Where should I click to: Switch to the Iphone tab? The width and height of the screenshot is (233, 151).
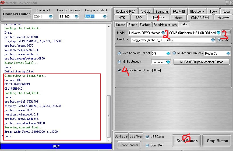178,18
